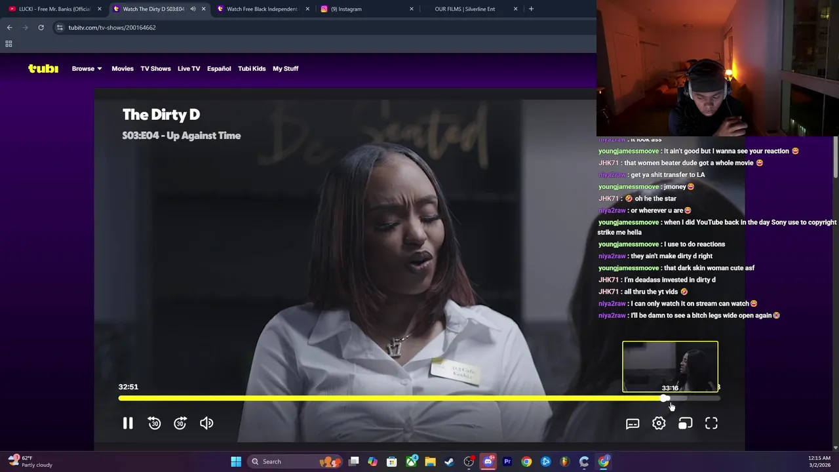This screenshot has height=472, width=839.
Task: Open Premiere Pro from the taskbar
Action: click(x=507, y=462)
